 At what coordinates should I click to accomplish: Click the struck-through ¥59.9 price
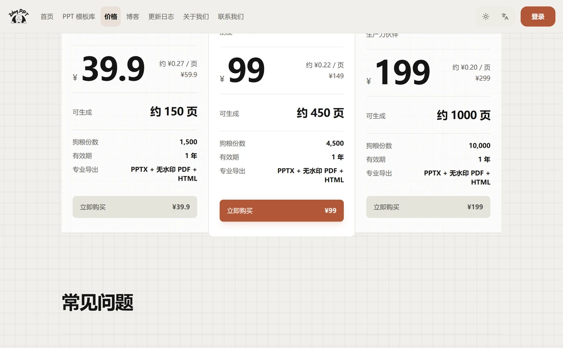point(188,75)
